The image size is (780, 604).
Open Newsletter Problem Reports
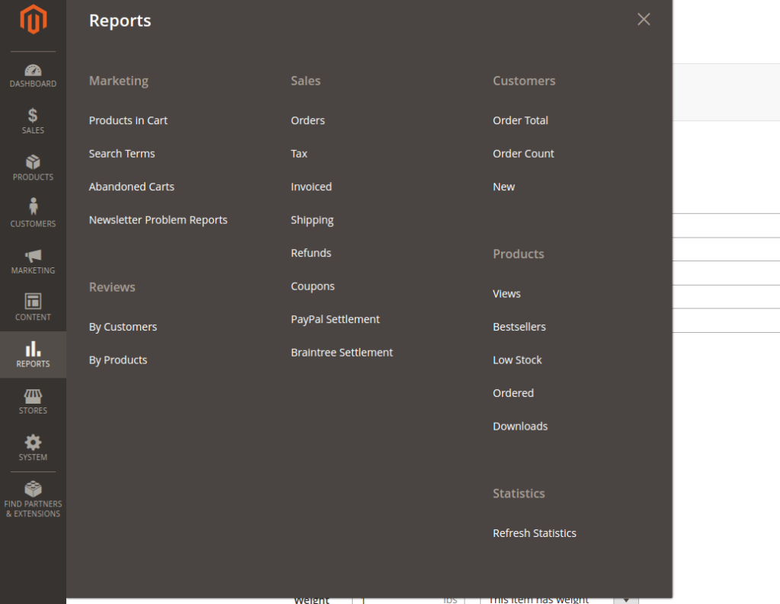158,220
